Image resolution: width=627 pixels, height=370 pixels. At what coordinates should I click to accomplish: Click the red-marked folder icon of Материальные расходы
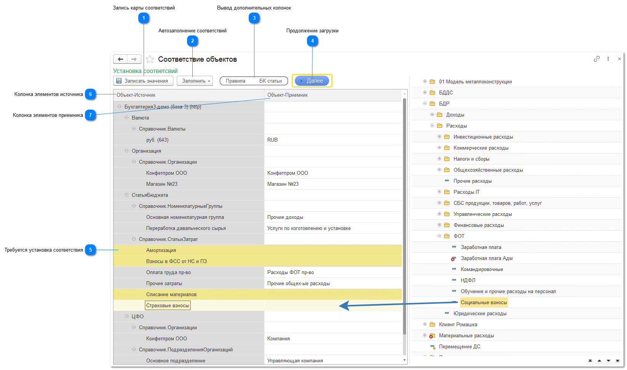(x=432, y=336)
